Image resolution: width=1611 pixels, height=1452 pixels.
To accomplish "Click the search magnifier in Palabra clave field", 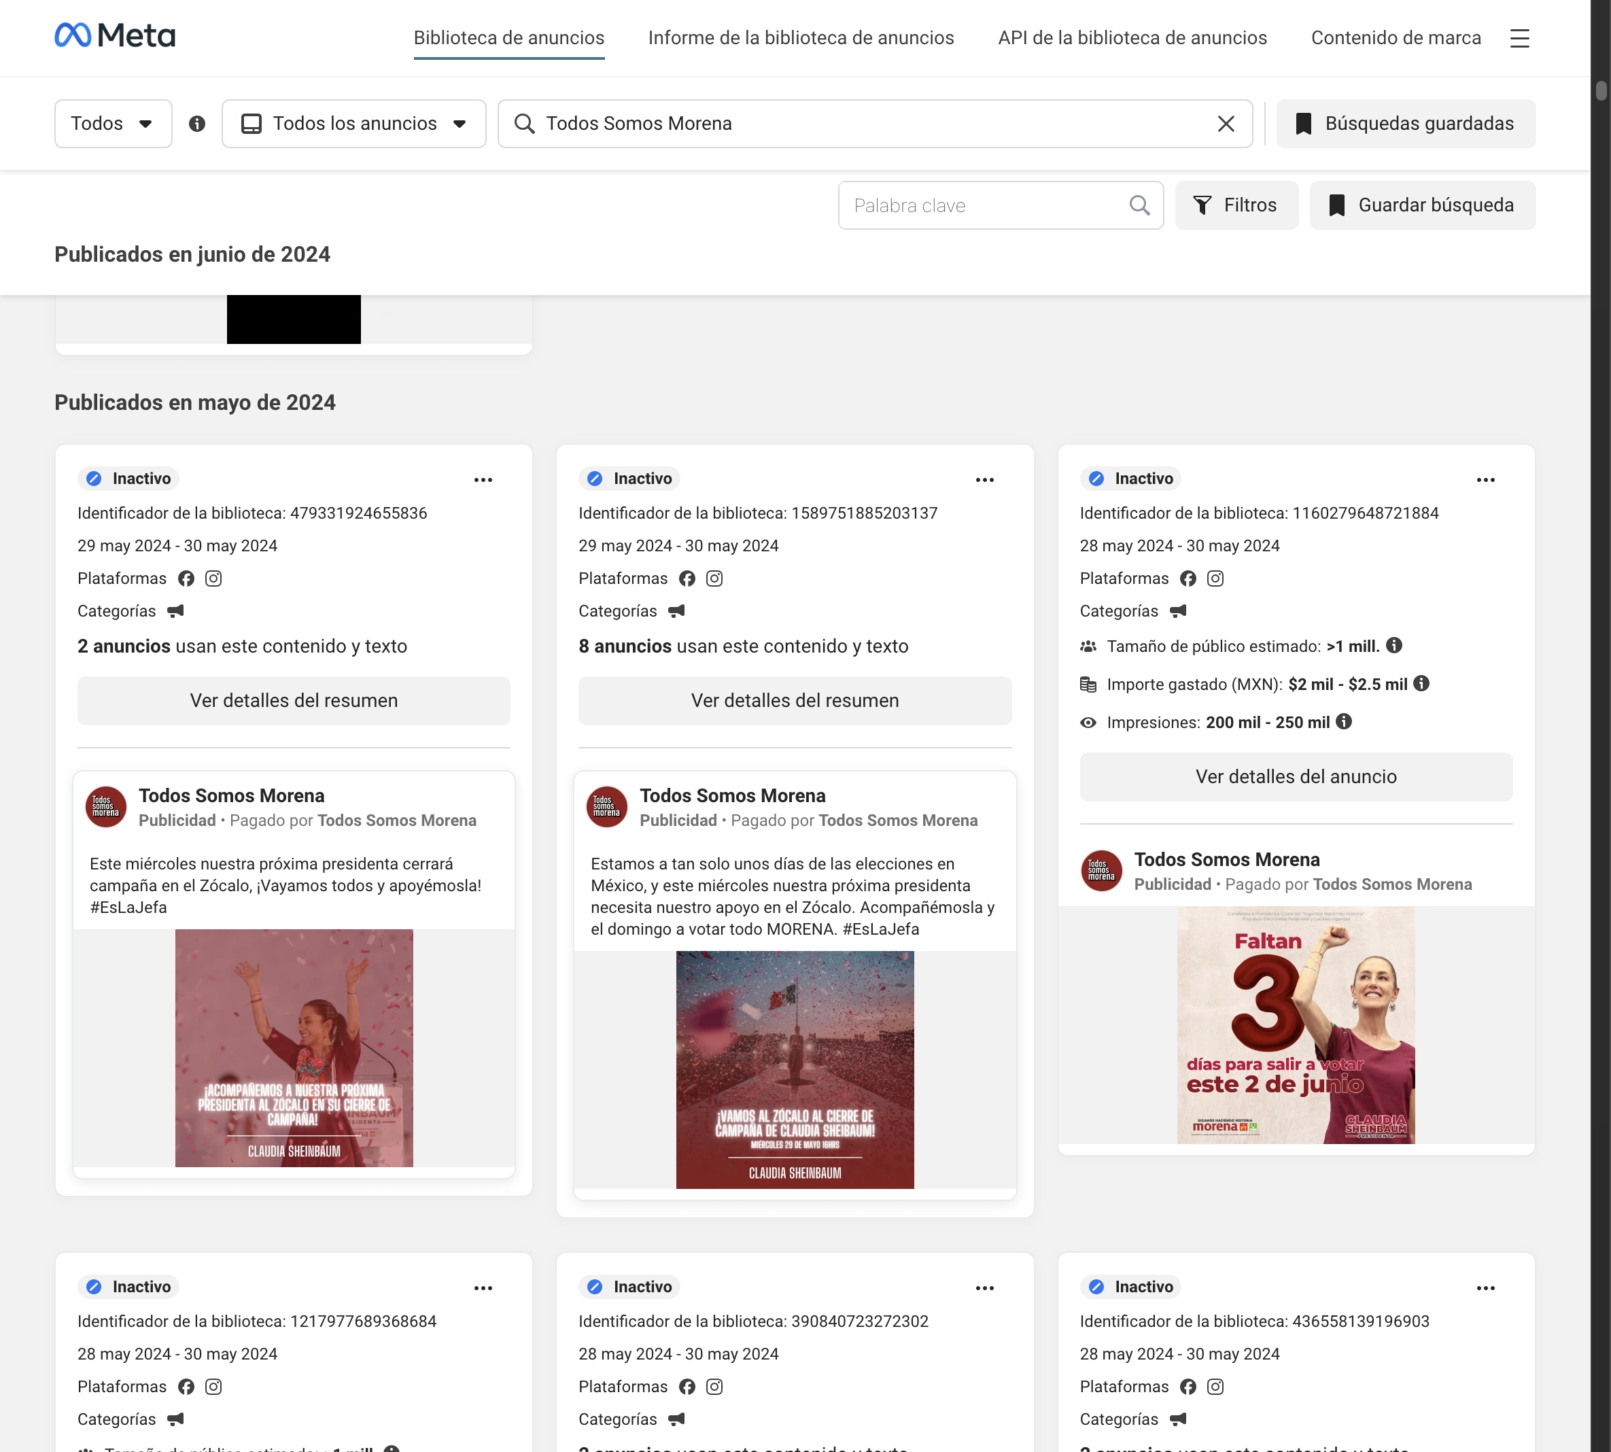I will pyautogui.click(x=1139, y=206).
